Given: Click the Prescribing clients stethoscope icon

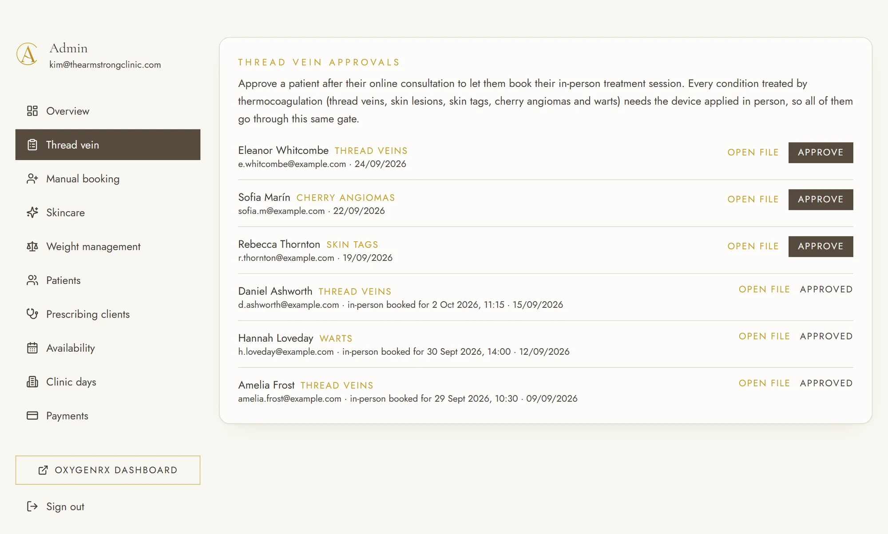Looking at the screenshot, I should click(32, 314).
